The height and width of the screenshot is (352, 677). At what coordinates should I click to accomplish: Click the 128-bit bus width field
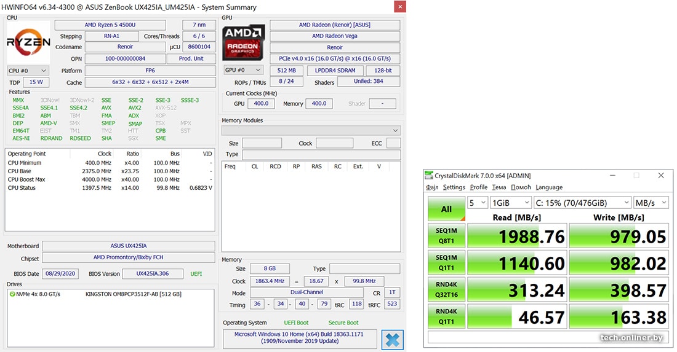[x=383, y=70]
